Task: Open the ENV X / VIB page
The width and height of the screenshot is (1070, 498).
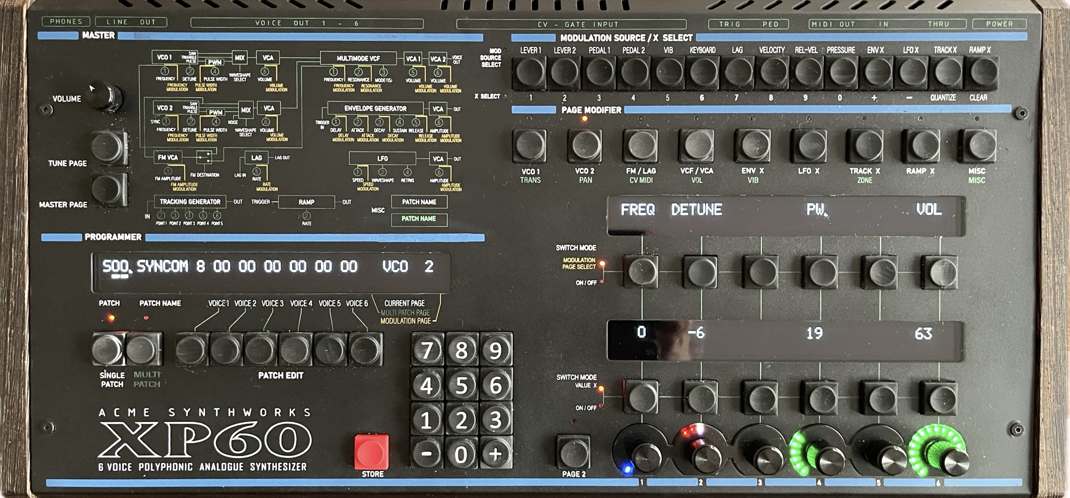Action: point(752,146)
